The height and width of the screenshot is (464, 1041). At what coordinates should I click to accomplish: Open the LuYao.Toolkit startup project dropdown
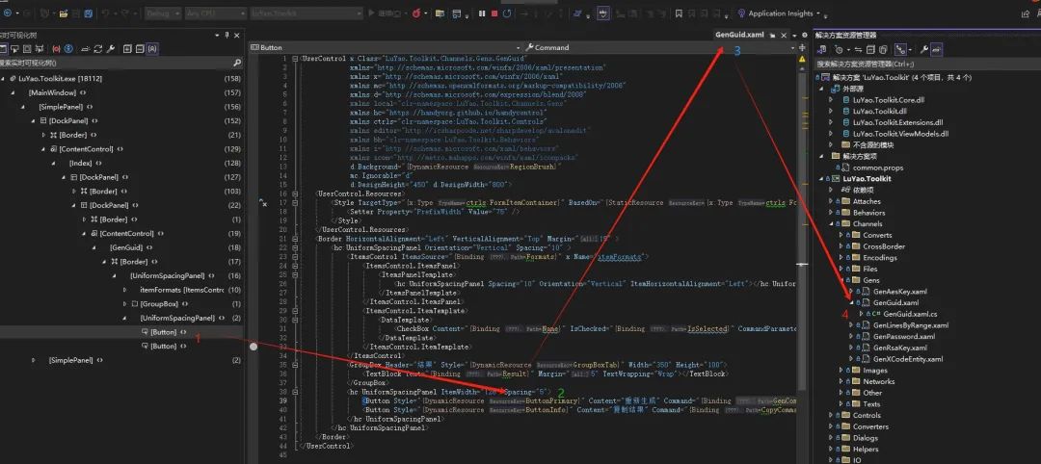307,13
